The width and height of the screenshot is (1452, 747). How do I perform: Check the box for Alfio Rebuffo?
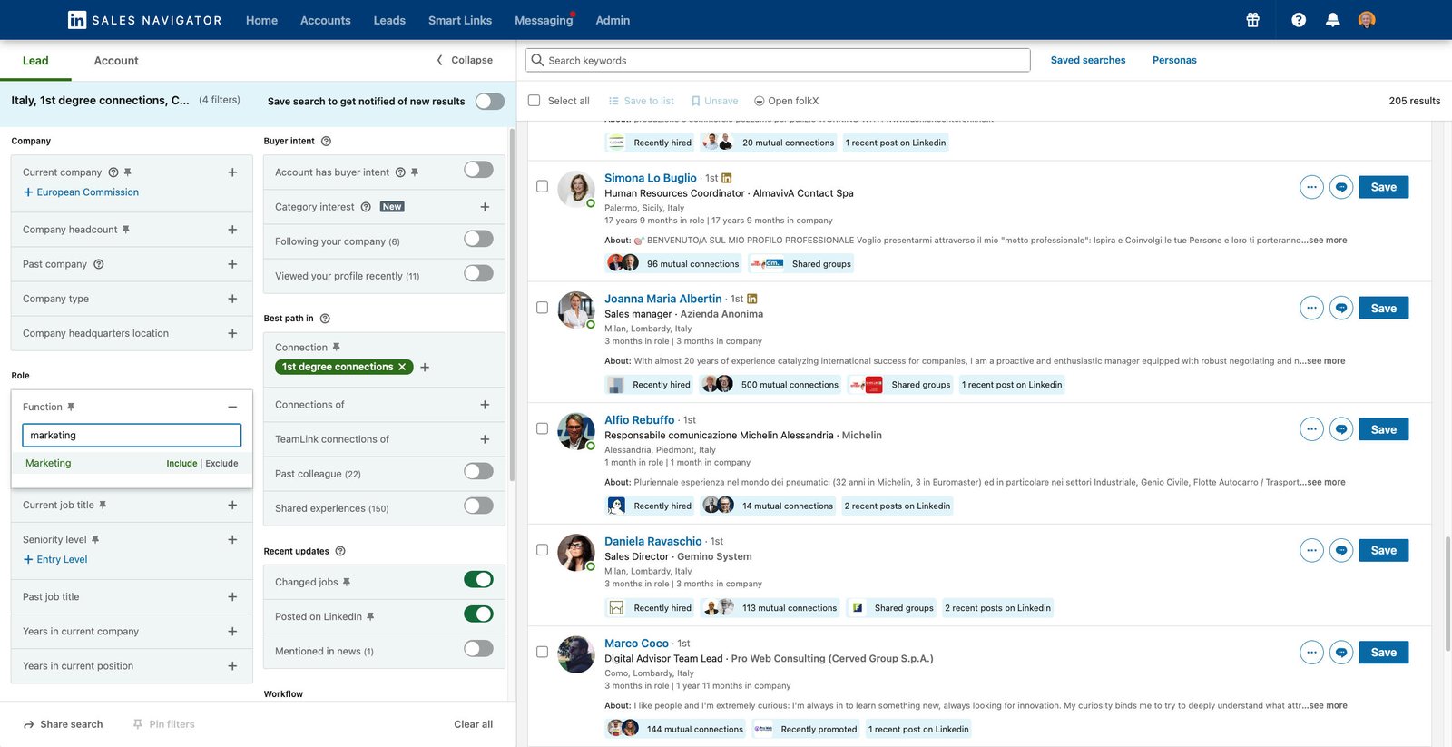(542, 428)
